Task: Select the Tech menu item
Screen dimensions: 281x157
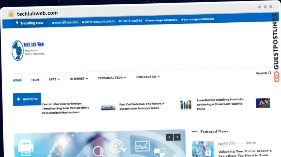Action: (35, 80)
